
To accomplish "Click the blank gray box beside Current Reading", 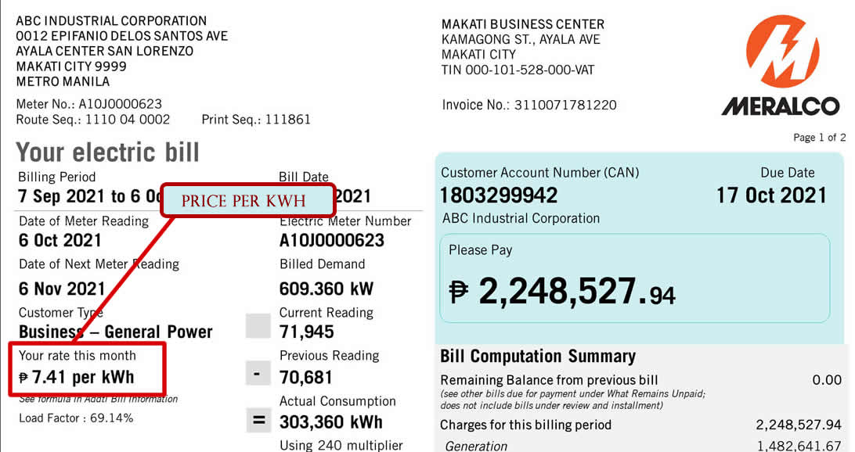I will [x=258, y=325].
